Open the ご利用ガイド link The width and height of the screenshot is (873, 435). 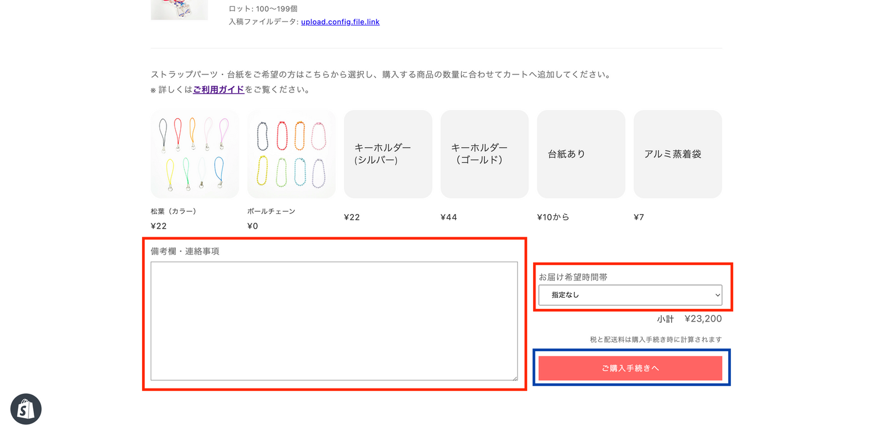click(x=218, y=90)
